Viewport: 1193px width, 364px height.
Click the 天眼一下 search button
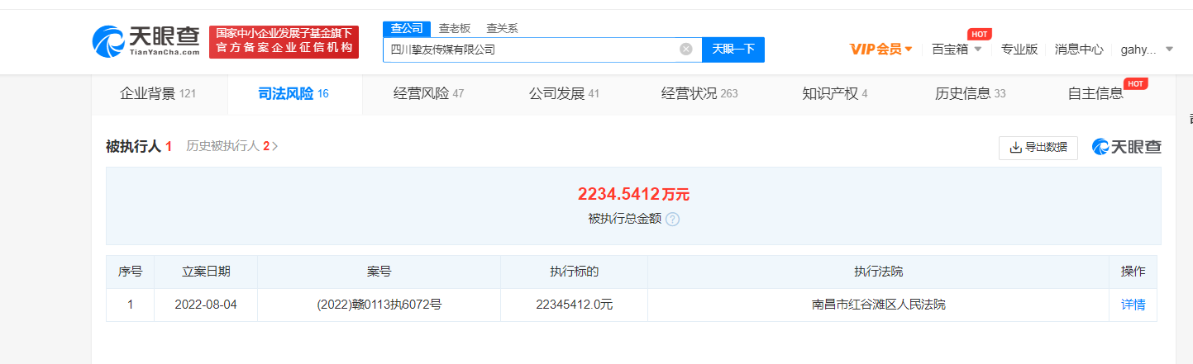click(733, 50)
